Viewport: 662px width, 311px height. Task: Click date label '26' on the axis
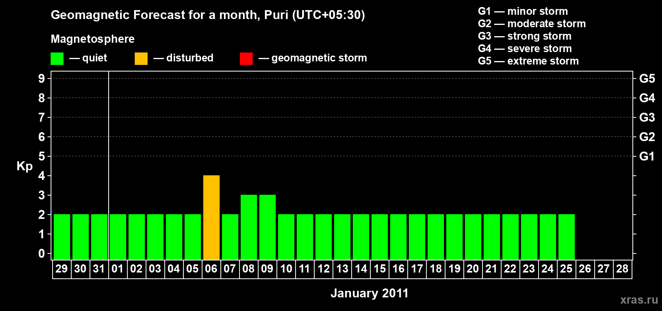(x=585, y=269)
